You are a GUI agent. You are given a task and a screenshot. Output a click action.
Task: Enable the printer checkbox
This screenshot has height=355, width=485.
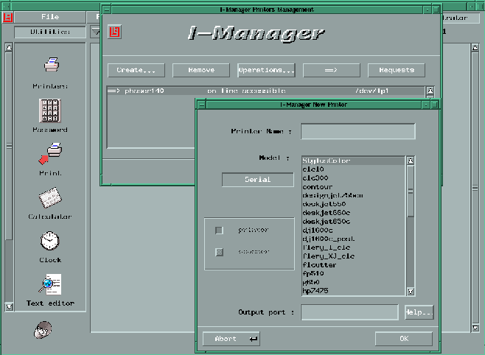pos(219,231)
